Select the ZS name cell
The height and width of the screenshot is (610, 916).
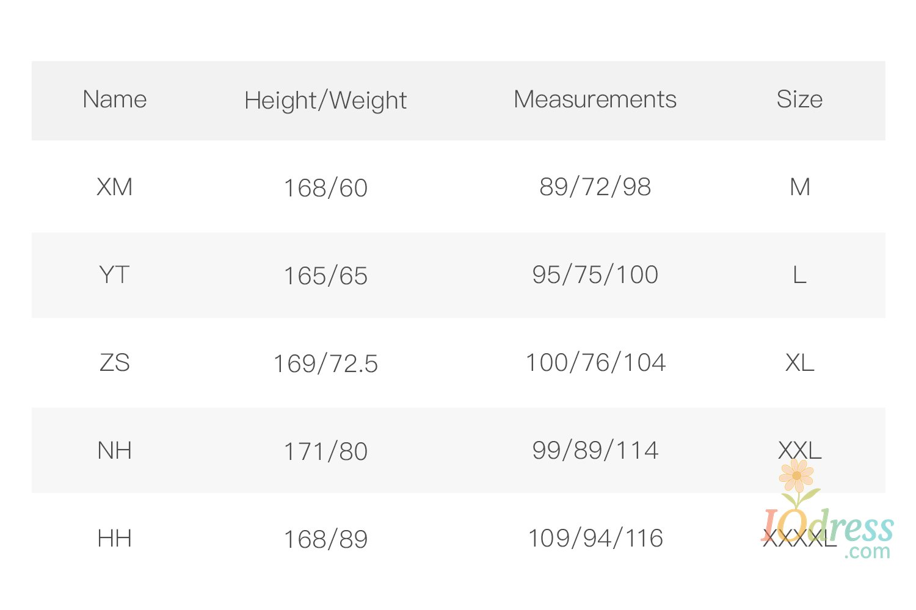115,363
